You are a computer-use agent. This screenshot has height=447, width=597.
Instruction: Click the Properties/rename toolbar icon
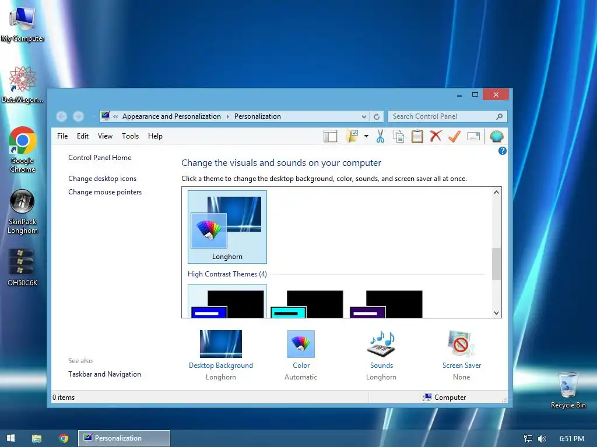[x=473, y=136]
